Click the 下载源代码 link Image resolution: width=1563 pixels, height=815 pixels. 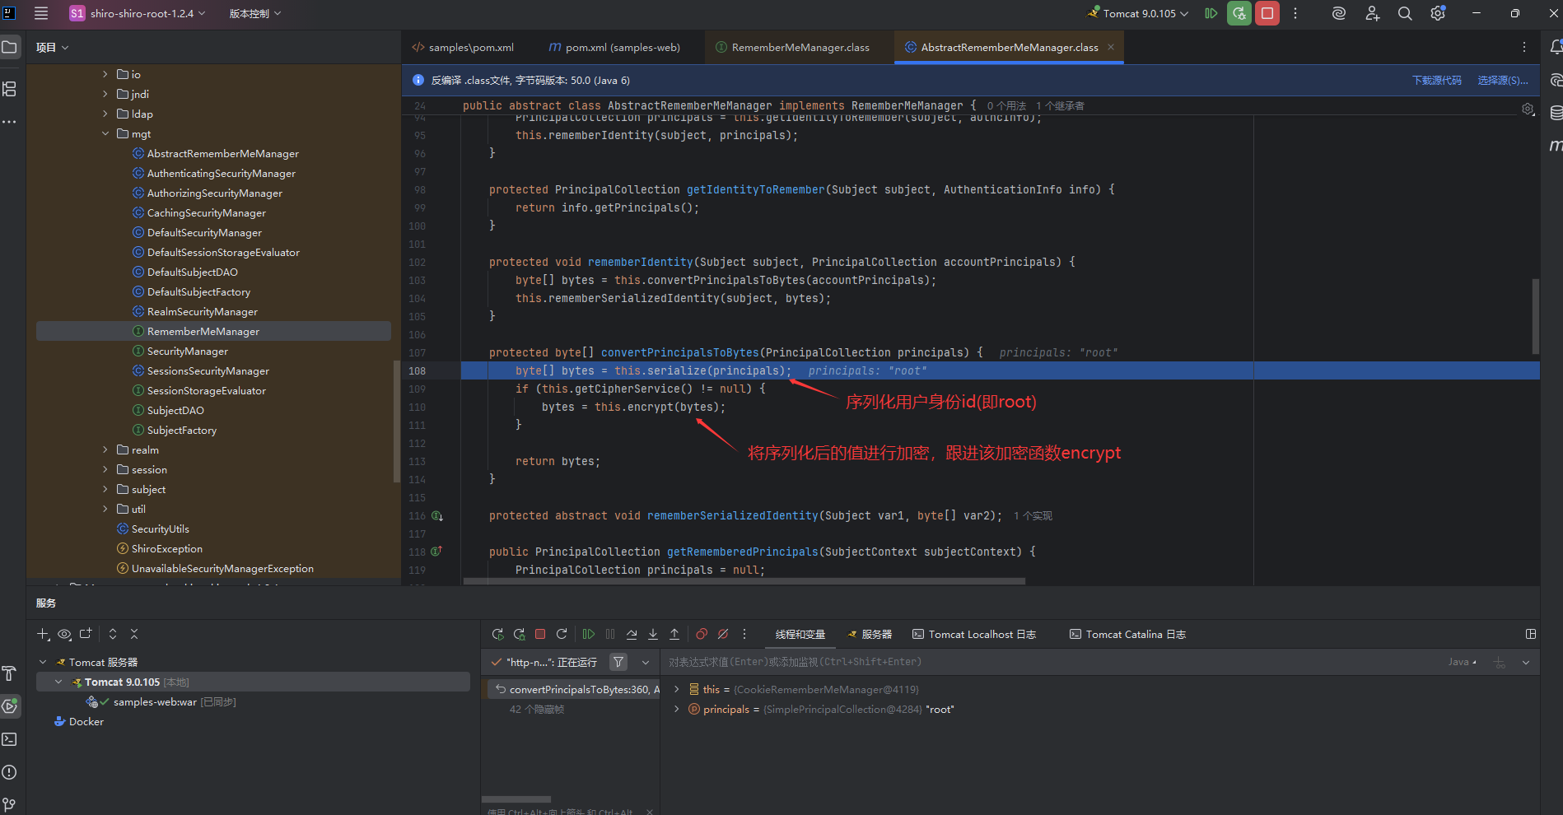tap(1436, 80)
